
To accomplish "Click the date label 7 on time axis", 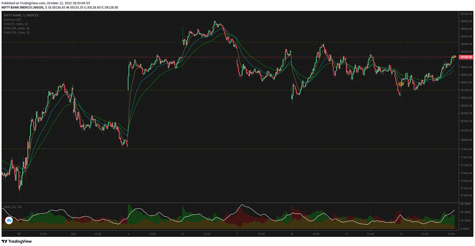I will (x=237, y=234).
